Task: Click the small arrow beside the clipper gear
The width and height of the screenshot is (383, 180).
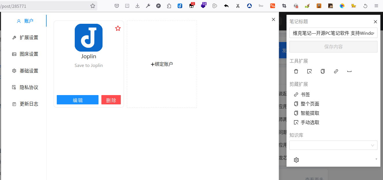Action: click(376, 159)
